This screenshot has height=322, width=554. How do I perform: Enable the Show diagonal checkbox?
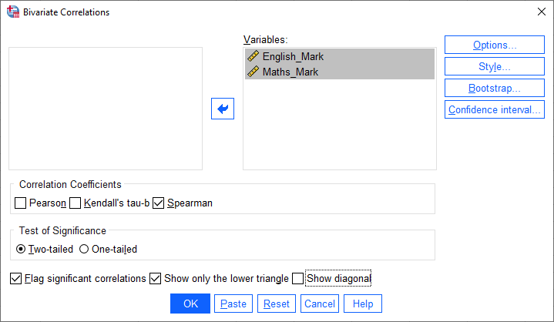pyautogui.click(x=298, y=278)
